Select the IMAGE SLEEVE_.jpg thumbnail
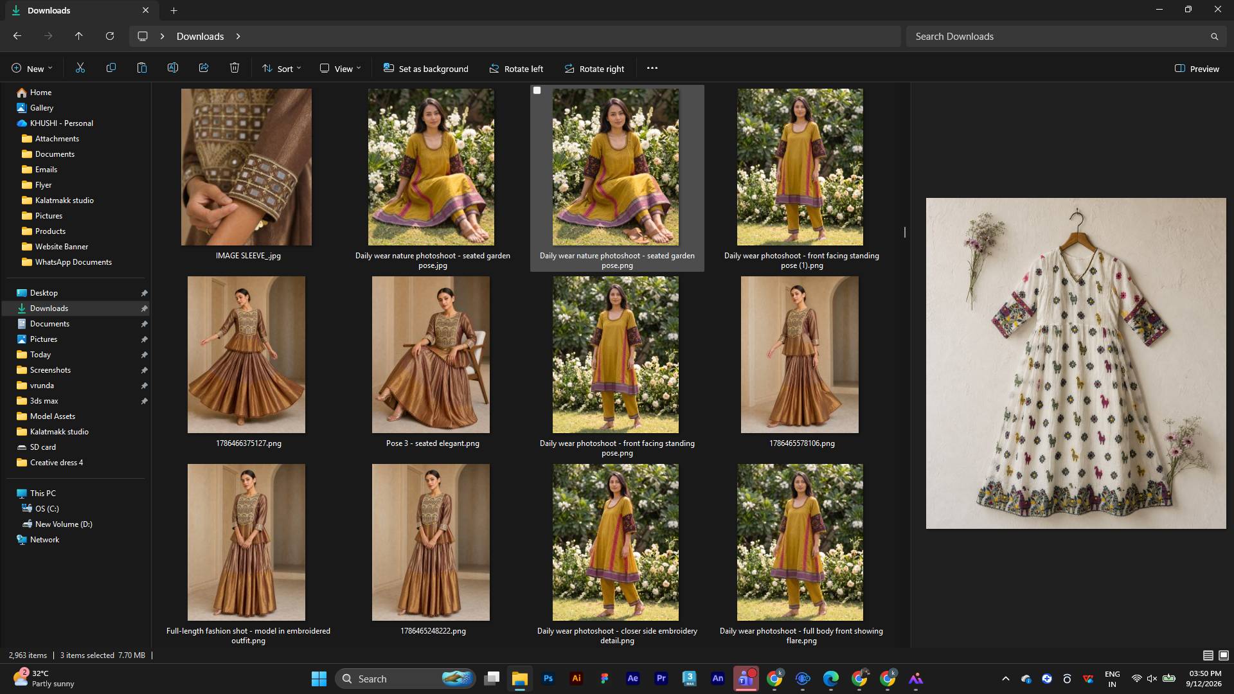 click(x=247, y=173)
